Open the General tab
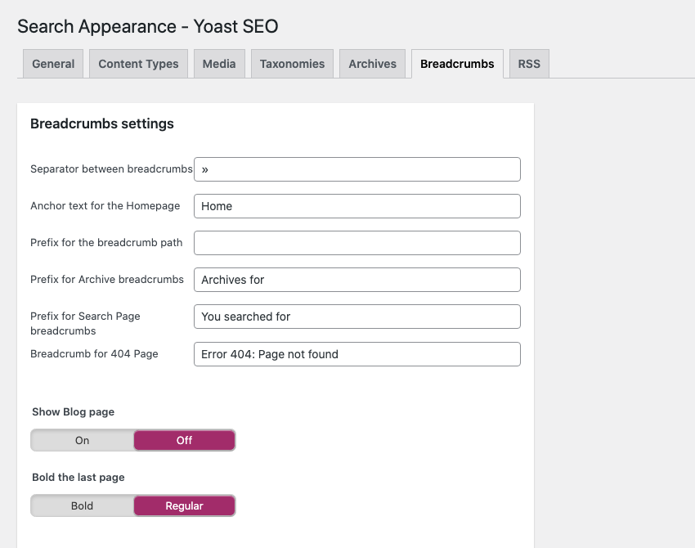 (x=53, y=64)
